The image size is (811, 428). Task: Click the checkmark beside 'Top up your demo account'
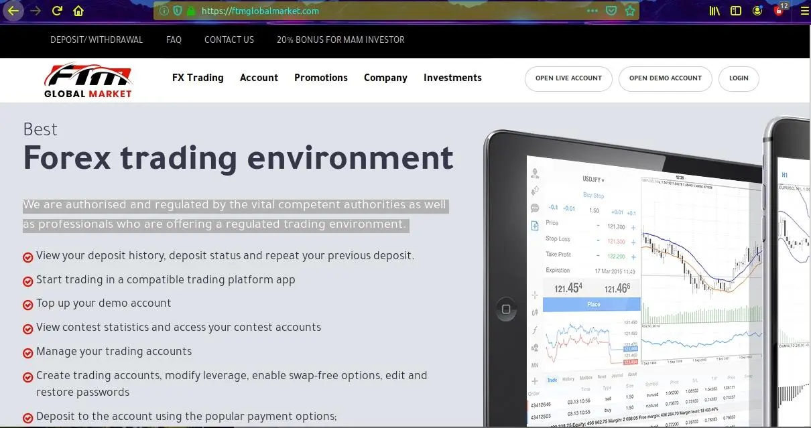28,305
